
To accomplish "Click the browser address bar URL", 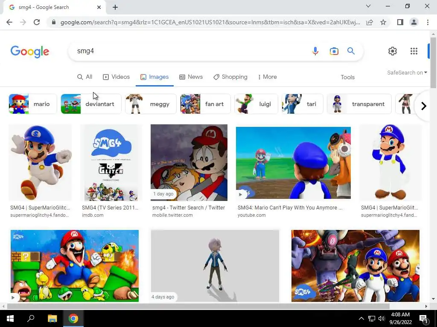I will coord(210,22).
